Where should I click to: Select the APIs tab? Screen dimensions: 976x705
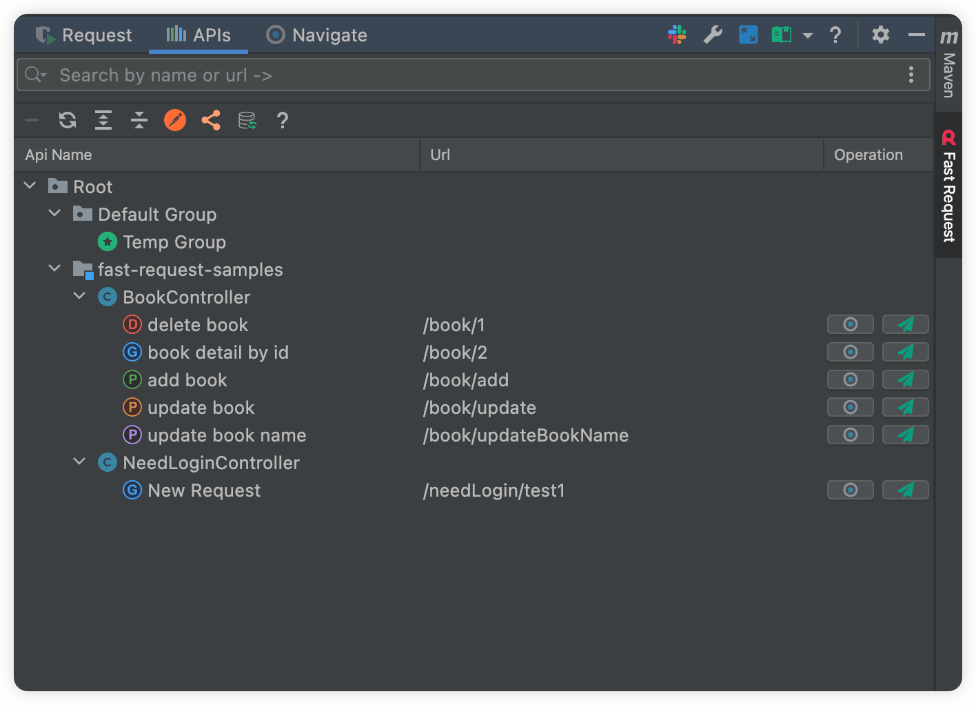[199, 35]
